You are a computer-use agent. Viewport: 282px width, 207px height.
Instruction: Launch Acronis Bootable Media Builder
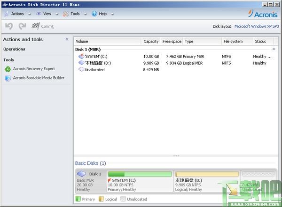[39, 78]
